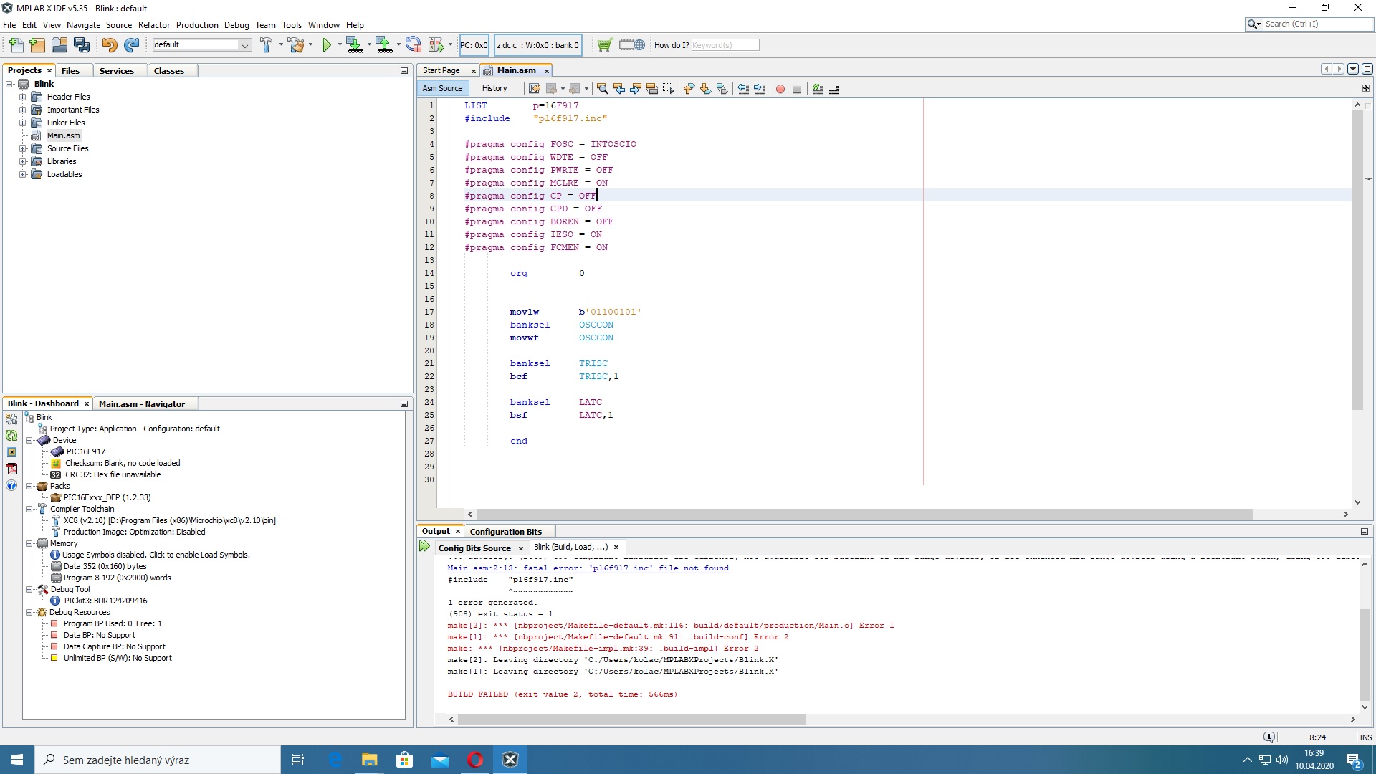This screenshot has height=774, width=1376.
Task: Click the New Project icon
Action: pyautogui.click(x=37, y=45)
